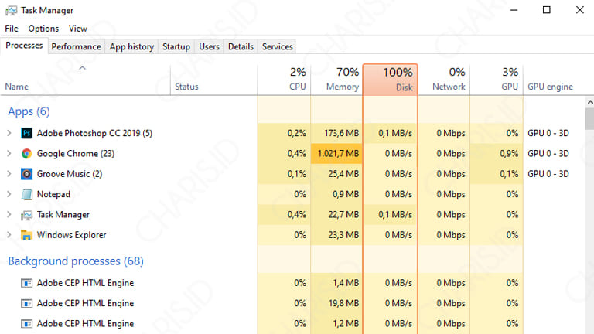Expand the Google Chrome process group

(9, 154)
